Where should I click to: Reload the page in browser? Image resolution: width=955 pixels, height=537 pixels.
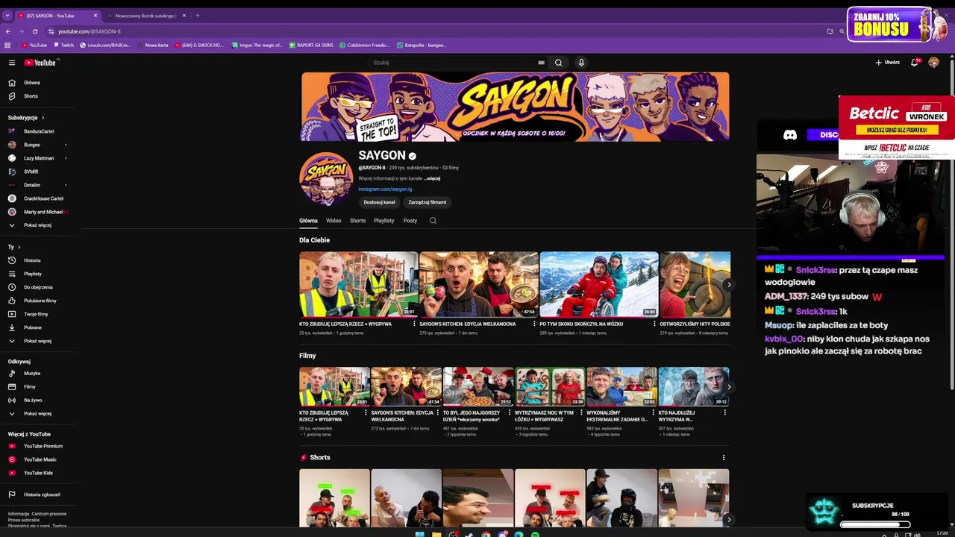pos(34,31)
